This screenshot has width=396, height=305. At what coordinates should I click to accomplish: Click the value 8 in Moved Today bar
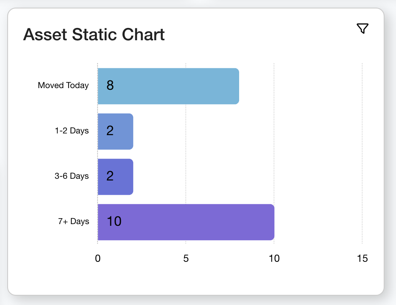pos(110,86)
